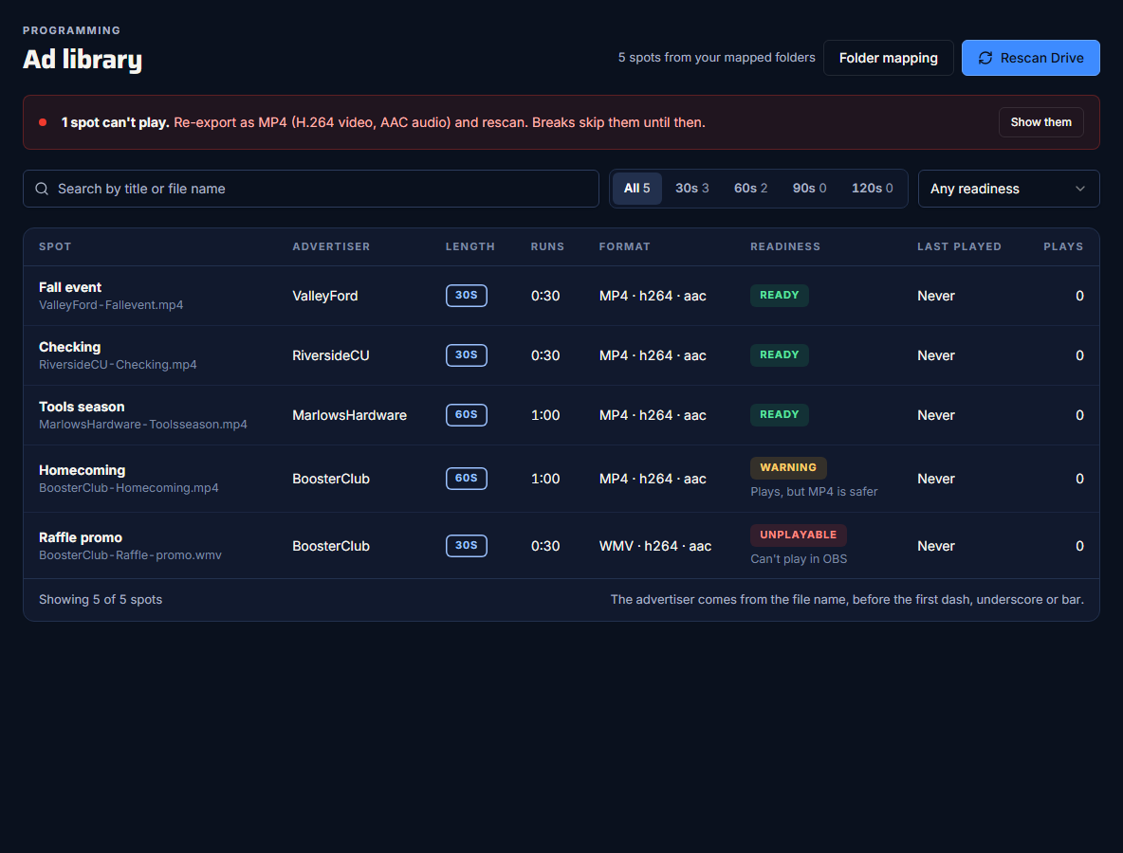Click the Rescan Drive refresh icon
Viewport: 1123px width, 853px height.
click(x=985, y=58)
